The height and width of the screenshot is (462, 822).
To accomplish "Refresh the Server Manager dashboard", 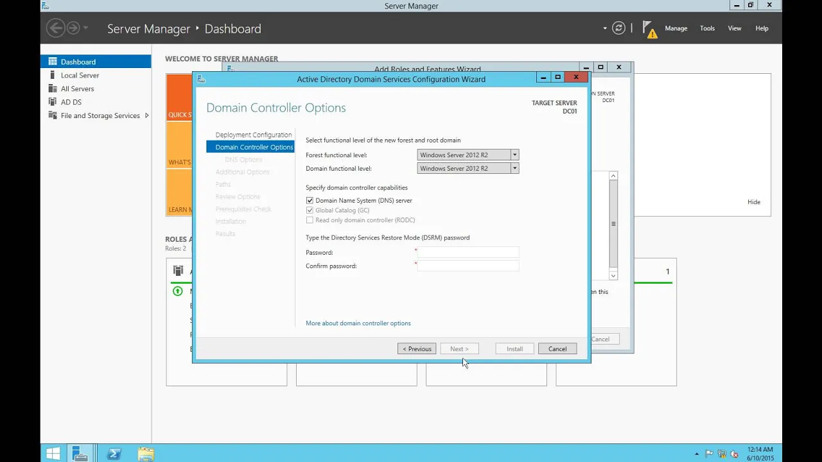I will point(618,28).
